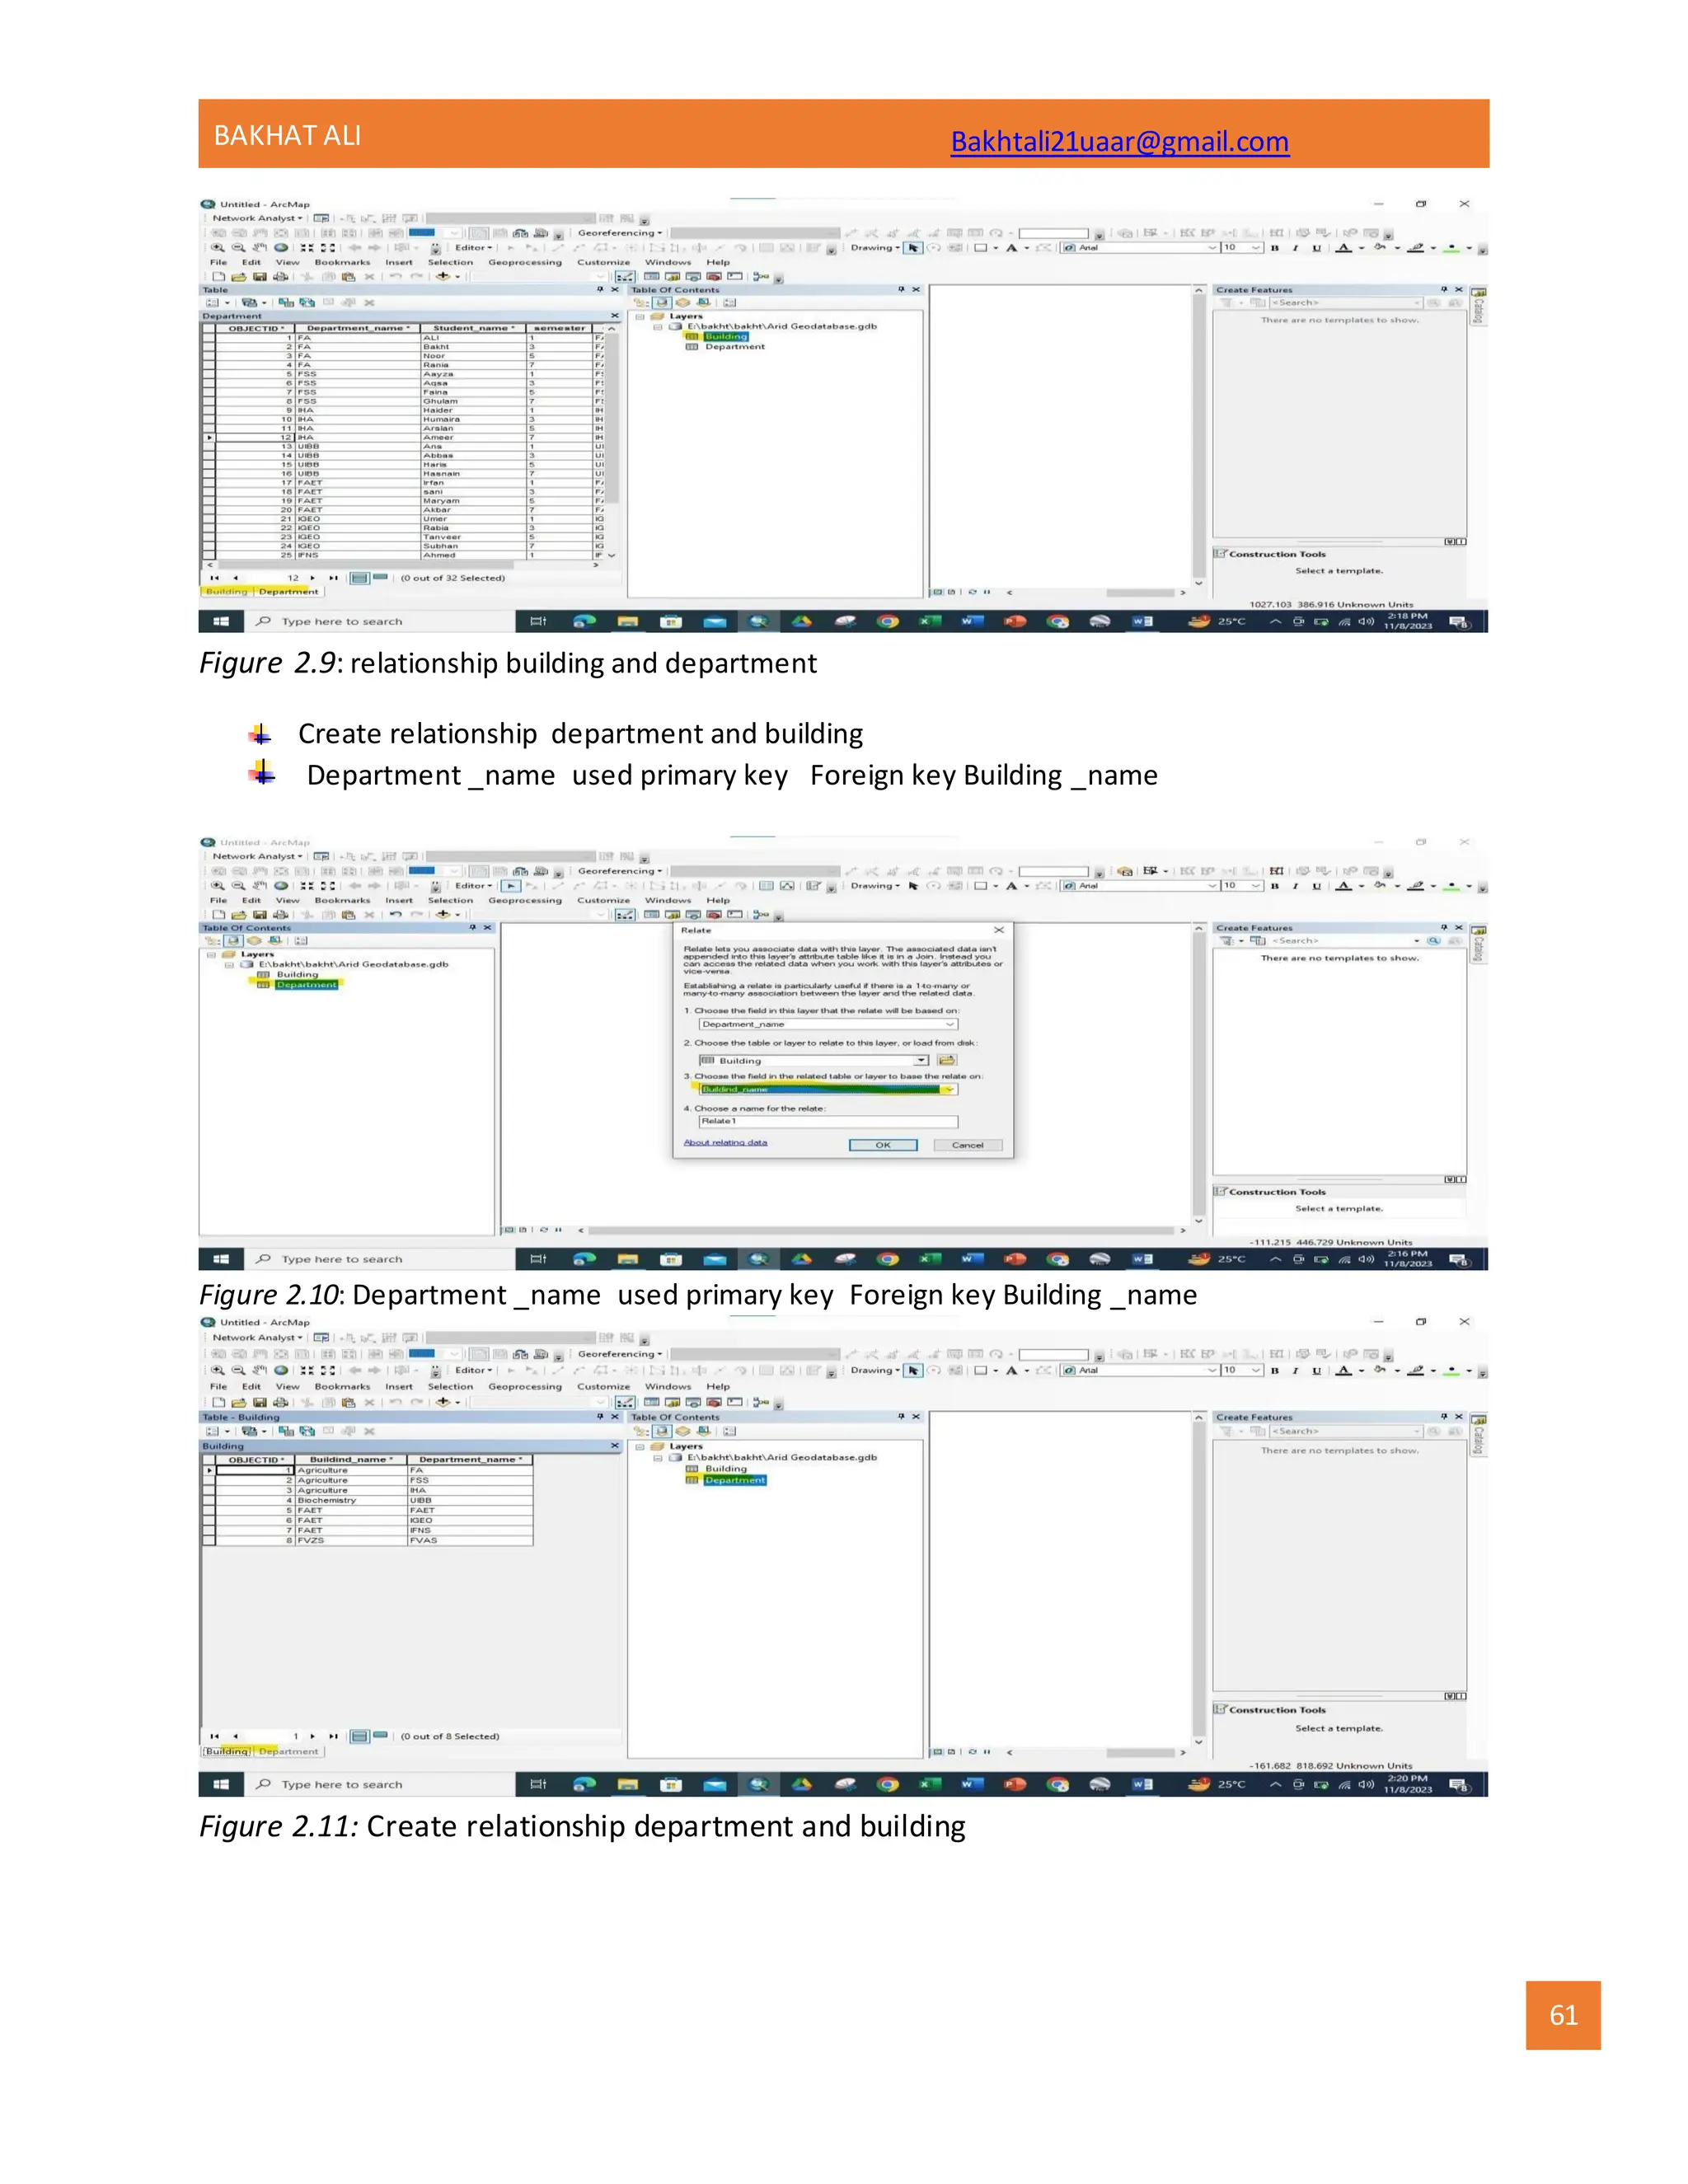Click Full Extent globe in Figure 2.11 toolbar
Image resolution: width=1688 pixels, height=2184 pixels.
[281, 1370]
